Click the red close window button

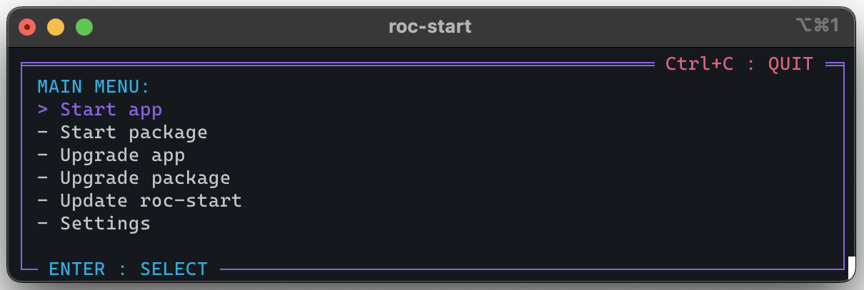27,27
